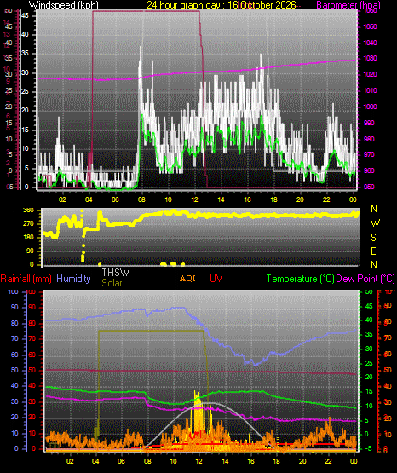
Task: Click the '1050' barometer axis value
Action: click(x=370, y=27)
